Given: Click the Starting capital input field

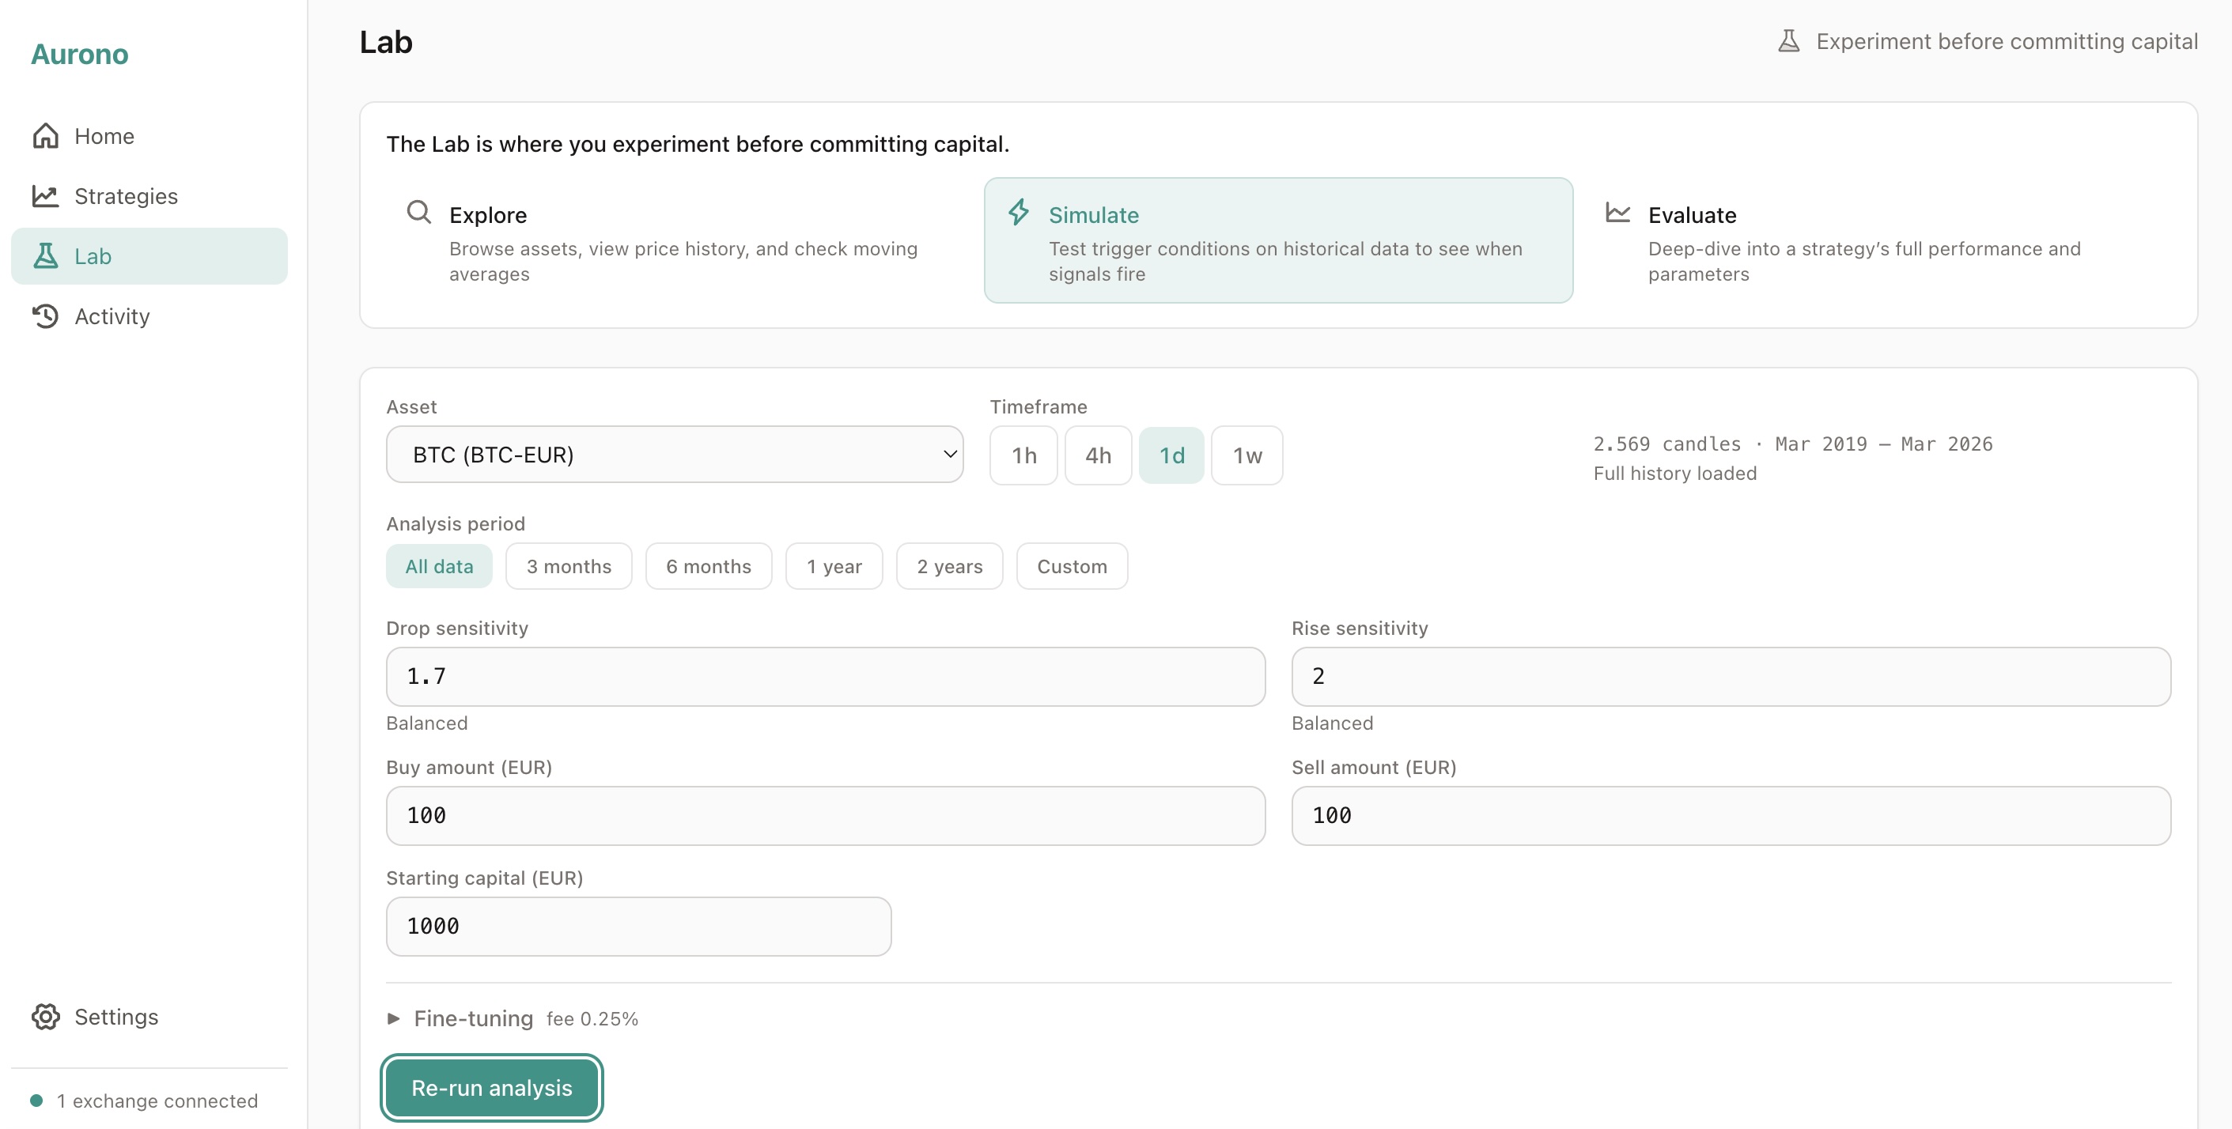Looking at the screenshot, I should point(637,926).
